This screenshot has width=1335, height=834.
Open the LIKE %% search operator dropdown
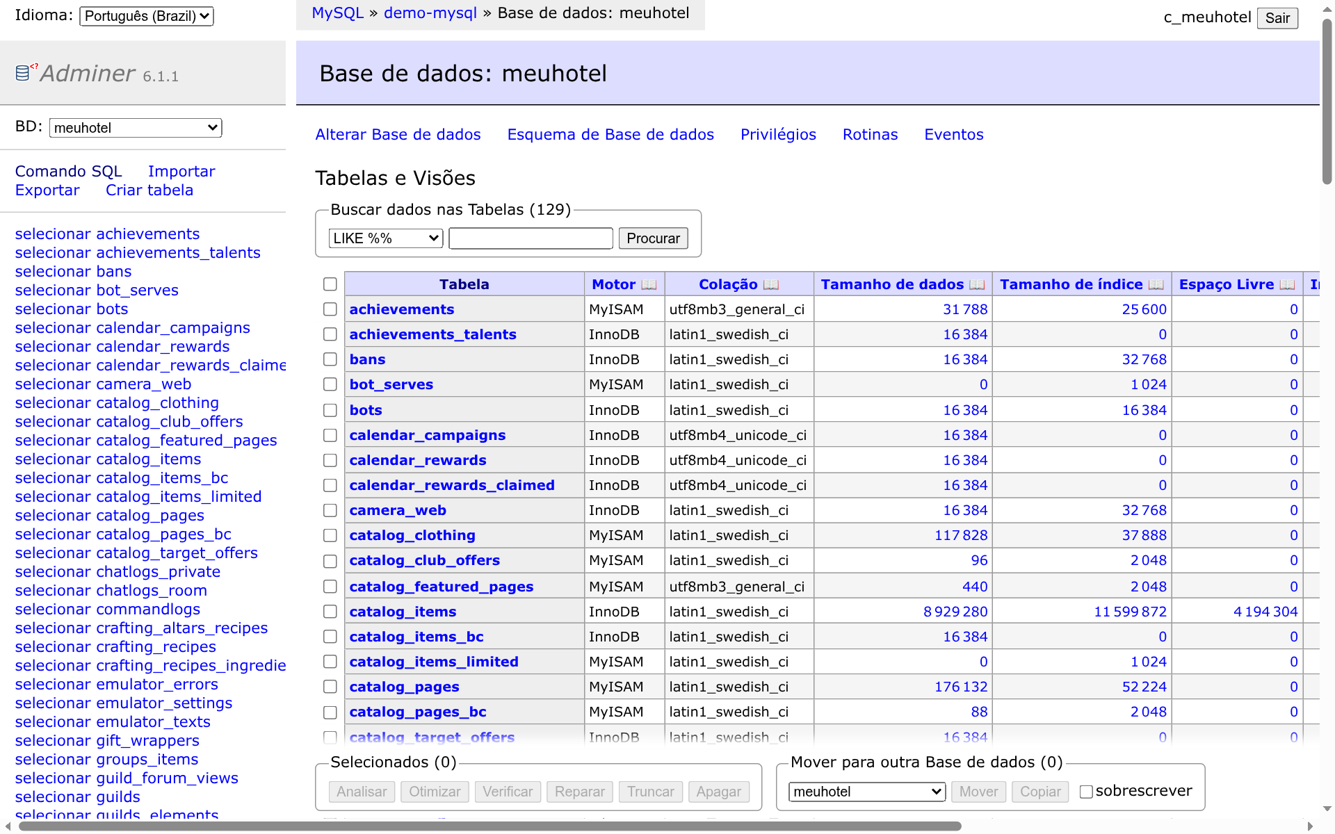pyautogui.click(x=386, y=238)
